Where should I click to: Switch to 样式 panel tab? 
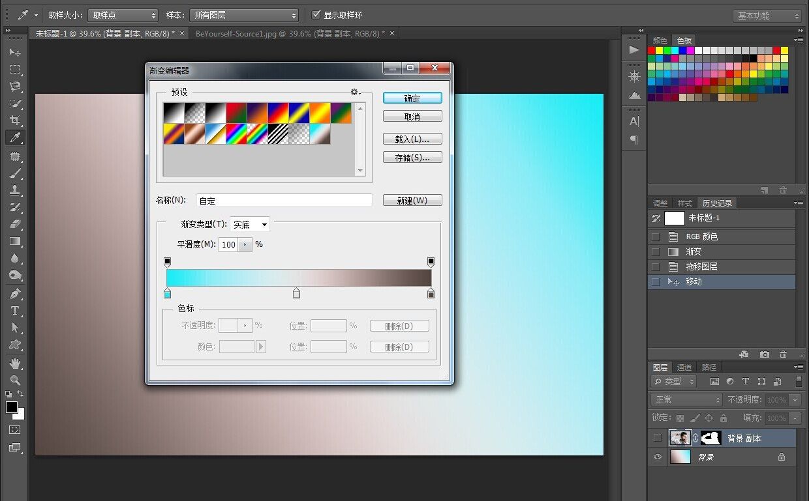pyautogui.click(x=685, y=203)
